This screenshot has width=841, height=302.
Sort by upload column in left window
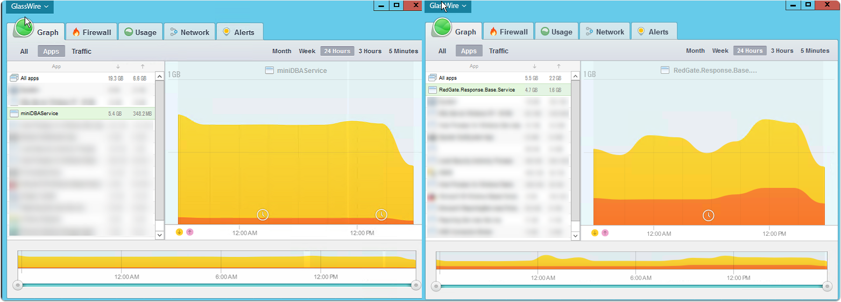pyautogui.click(x=143, y=67)
